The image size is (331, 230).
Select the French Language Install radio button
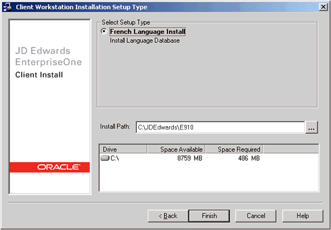104,31
